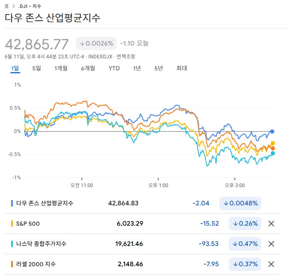Click the Nasdaq value 19,621.46
This screenshot has height=277, width=289.
click(x=129, y=244)
